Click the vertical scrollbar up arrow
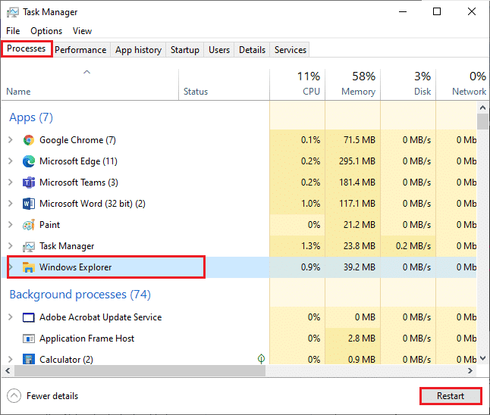 click(x=483, y=108)
